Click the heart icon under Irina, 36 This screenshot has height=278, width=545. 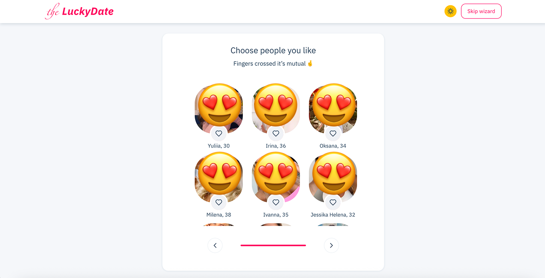276,133
